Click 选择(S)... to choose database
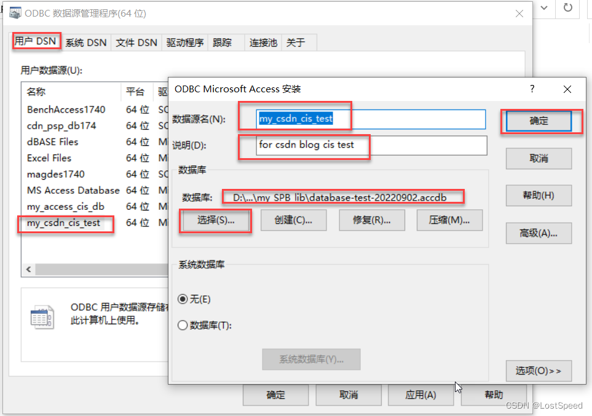 click(x=216, y=220)
